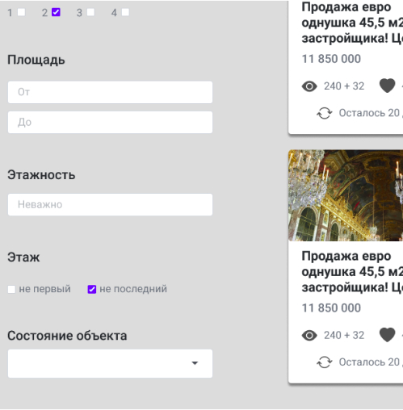Click 'Осталось 20' text in top listing
The image size is (403, 410).
(x=369, y=113)
